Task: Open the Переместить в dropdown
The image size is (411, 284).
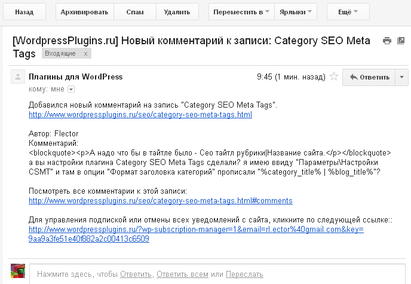Action: tap(241, 12)
